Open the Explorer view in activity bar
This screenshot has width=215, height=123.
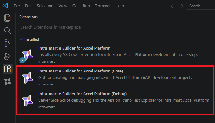7,18
